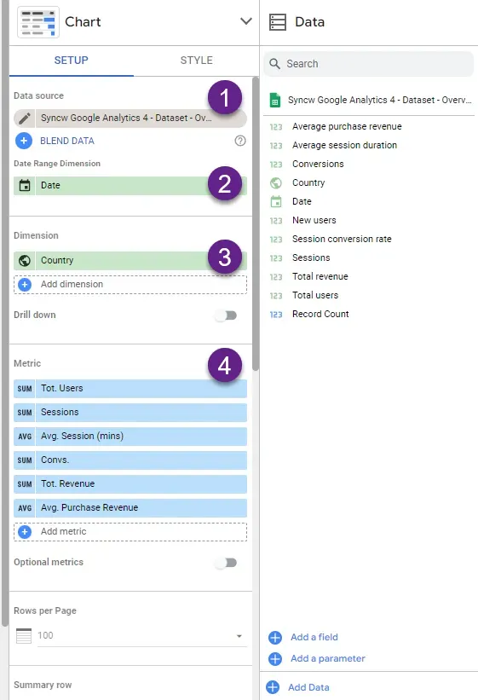Screen dimensions: 478x700
Task: Select the SETUP tab
Action: (72, 61)
